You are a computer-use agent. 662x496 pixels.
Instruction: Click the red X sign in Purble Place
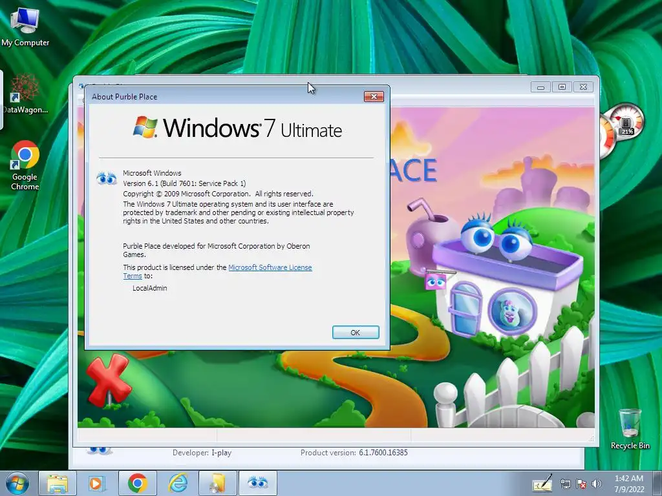point(108,380)
